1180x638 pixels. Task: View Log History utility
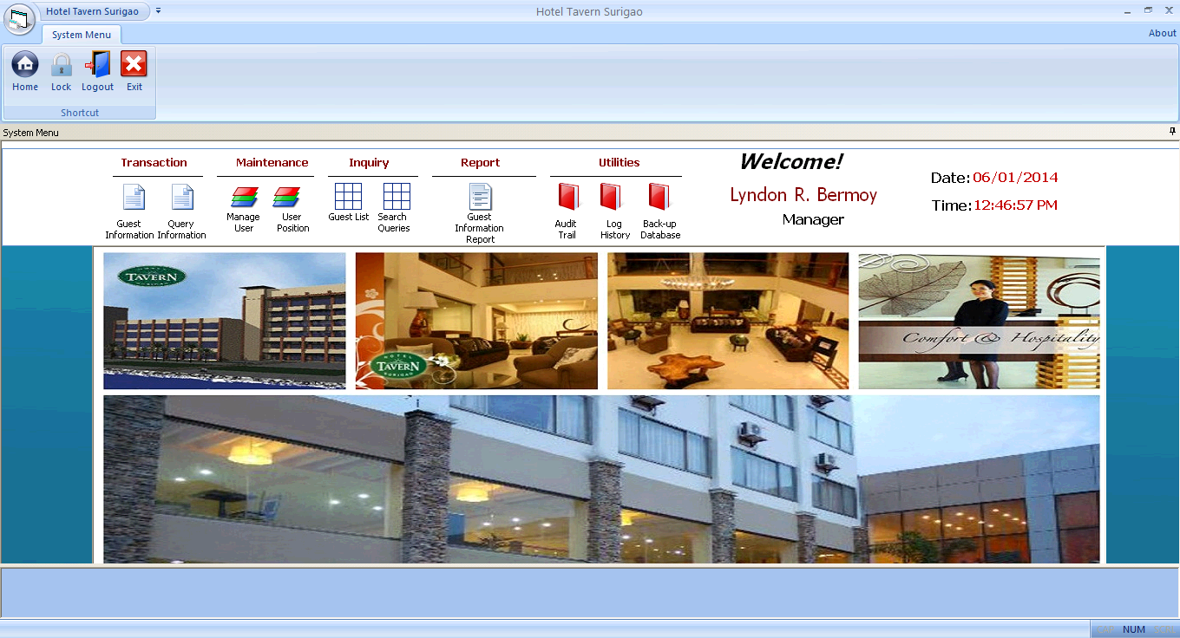coord(610,197)
